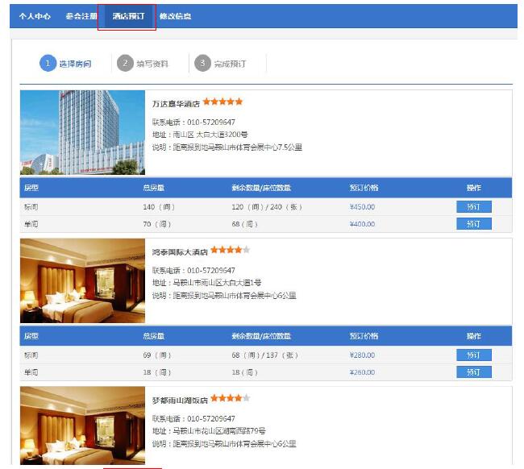Book 单间 at 鸿泰国际大酒店 for ¥260
Screen dimensions: 524x469
pos(473,372)
